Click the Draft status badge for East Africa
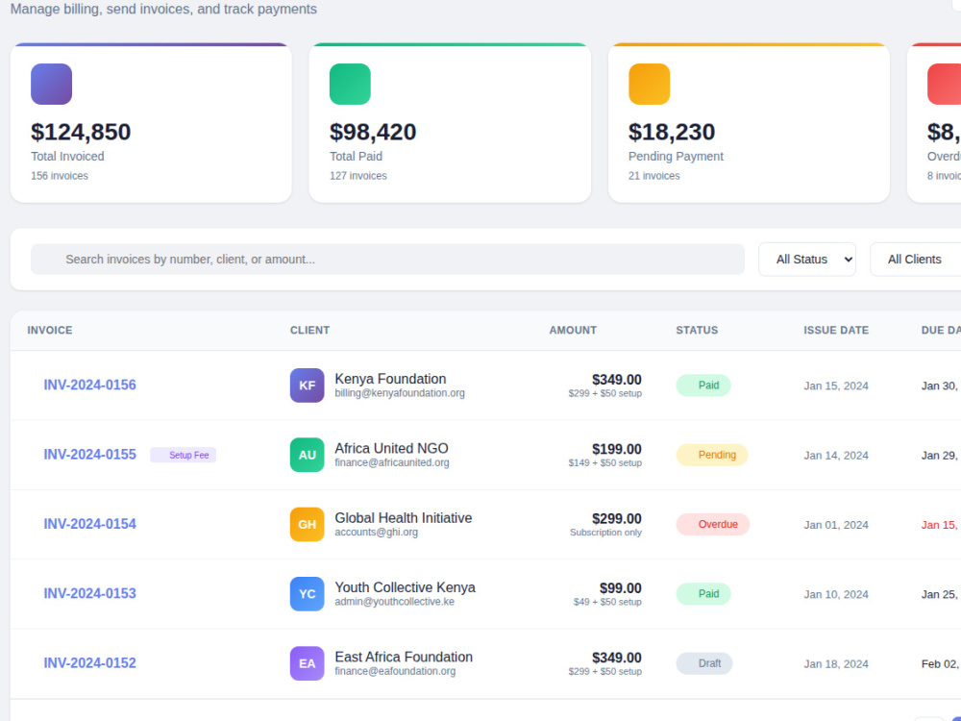Viewport: 961px width, 721px height. click(x=704, y=663)
